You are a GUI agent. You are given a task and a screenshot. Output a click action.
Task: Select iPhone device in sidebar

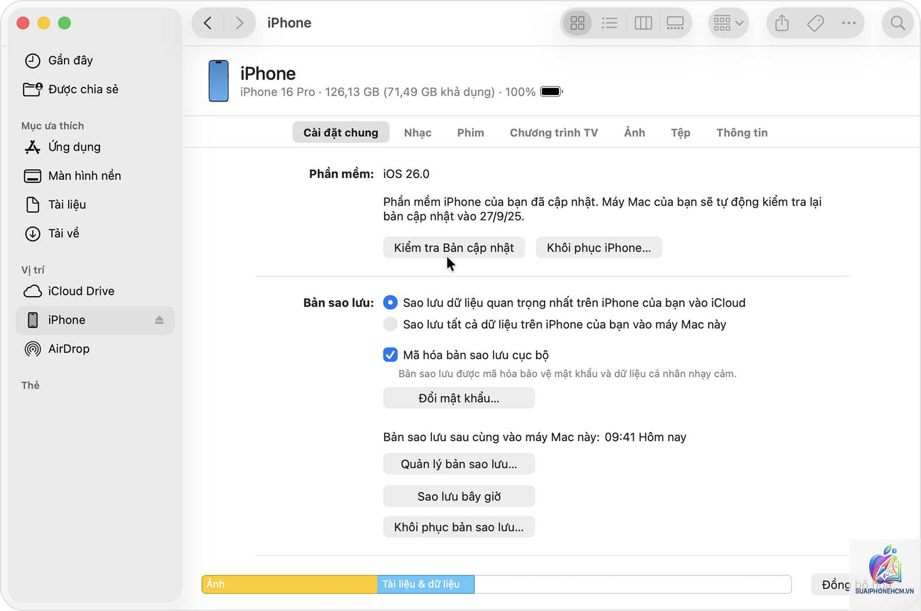click(95, 320)
